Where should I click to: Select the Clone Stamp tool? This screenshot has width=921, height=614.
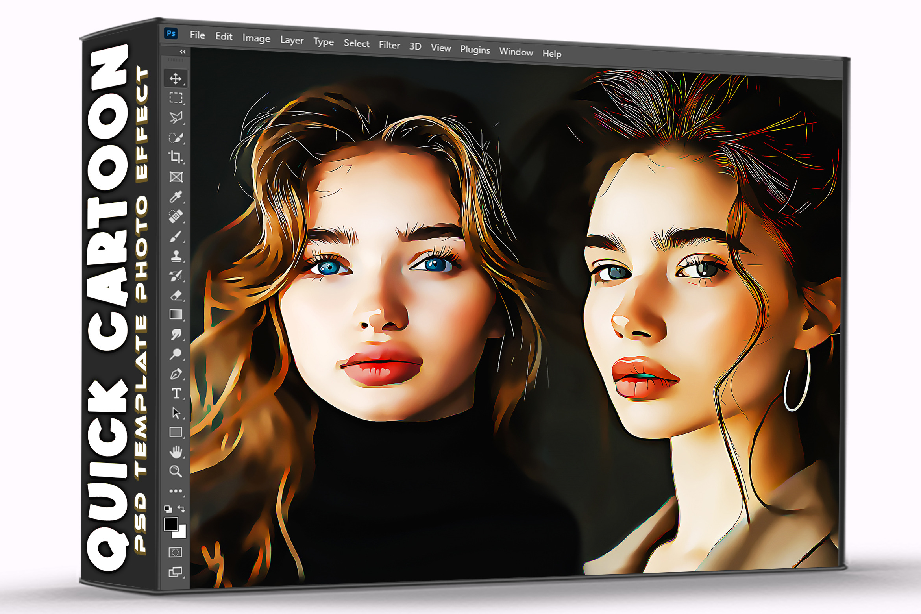point(176,256)
